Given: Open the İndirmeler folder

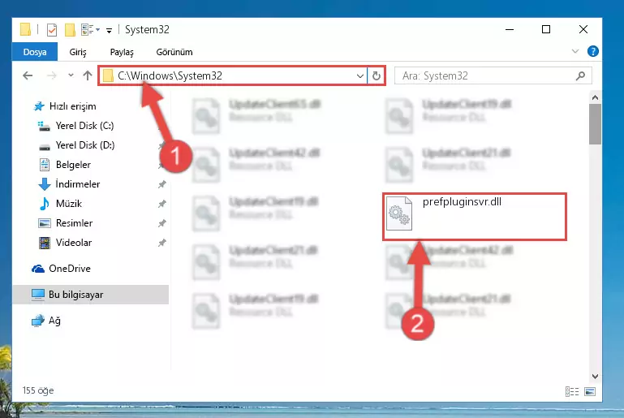Looking at the screenshot, I should [78, 184].
